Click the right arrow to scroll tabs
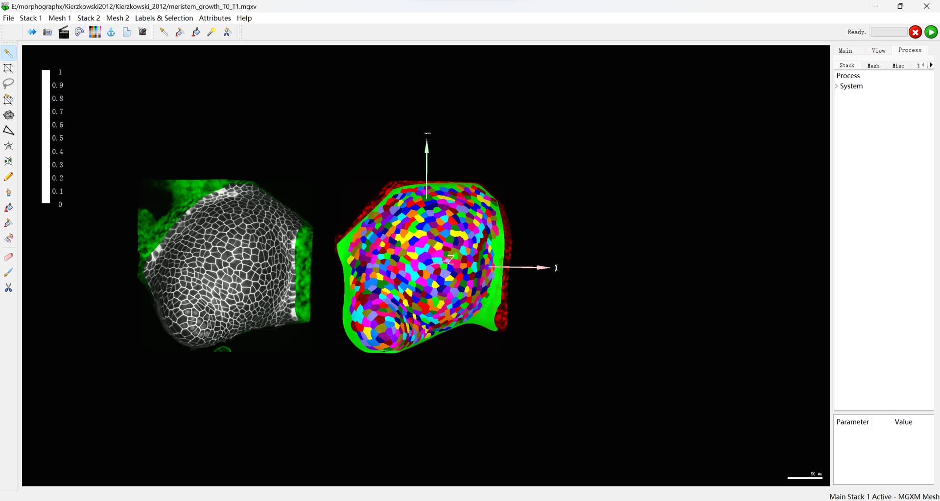940x501 pixels. point(931,65)
